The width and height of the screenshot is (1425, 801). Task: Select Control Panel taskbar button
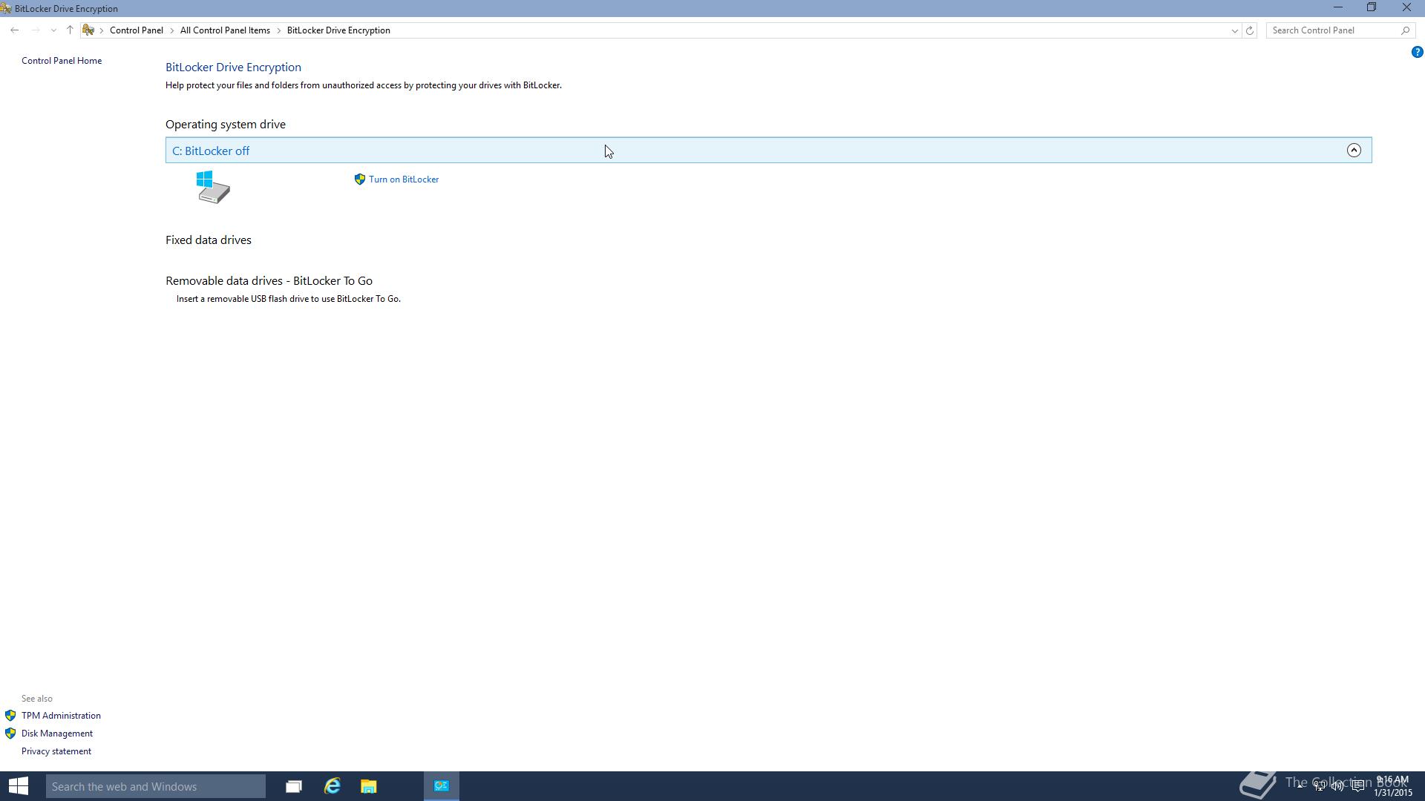pos(442,786)
